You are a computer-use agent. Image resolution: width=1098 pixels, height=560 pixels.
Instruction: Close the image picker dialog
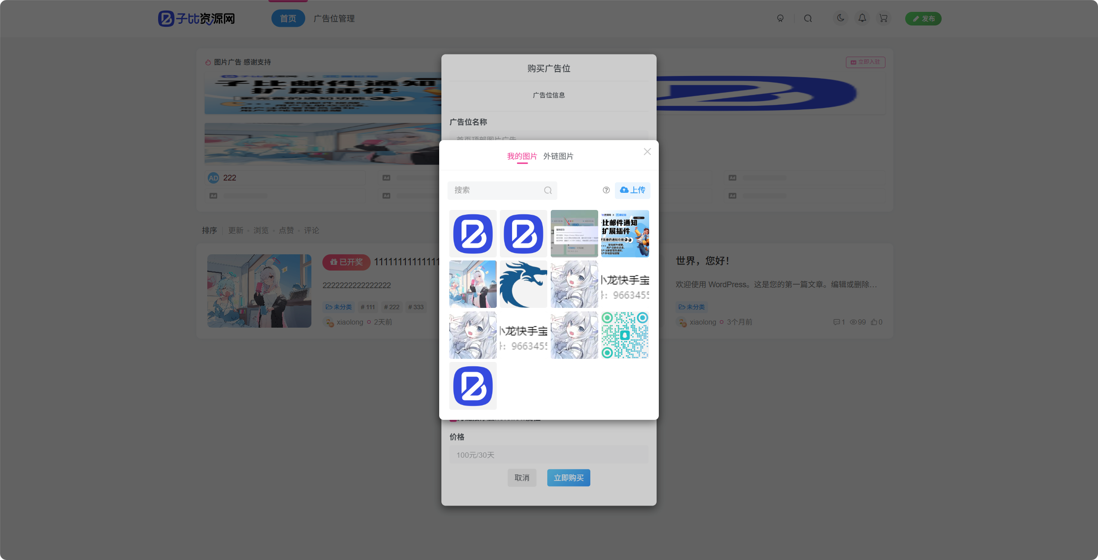click(x=647, y=152)
